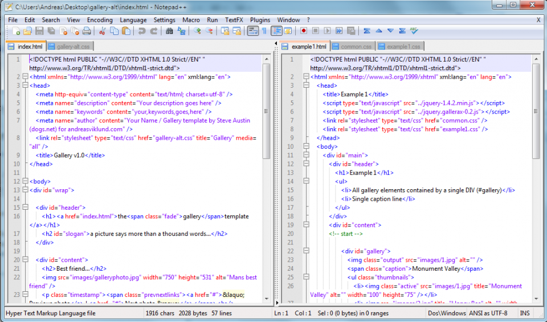Collapse the div content fold on line 20 of index.html
The image size is (547, 322).
point(25,259)
